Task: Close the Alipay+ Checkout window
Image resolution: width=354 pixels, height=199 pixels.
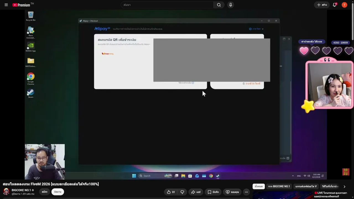Action: point(276,21)
